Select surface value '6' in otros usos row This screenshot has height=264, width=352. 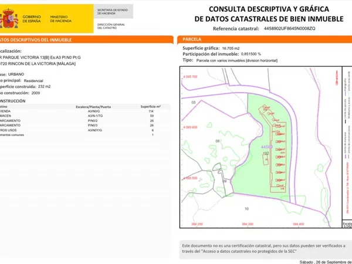[153, 130]
